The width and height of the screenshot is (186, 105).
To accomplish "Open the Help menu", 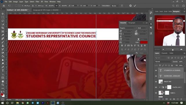I will pos(59,2).
